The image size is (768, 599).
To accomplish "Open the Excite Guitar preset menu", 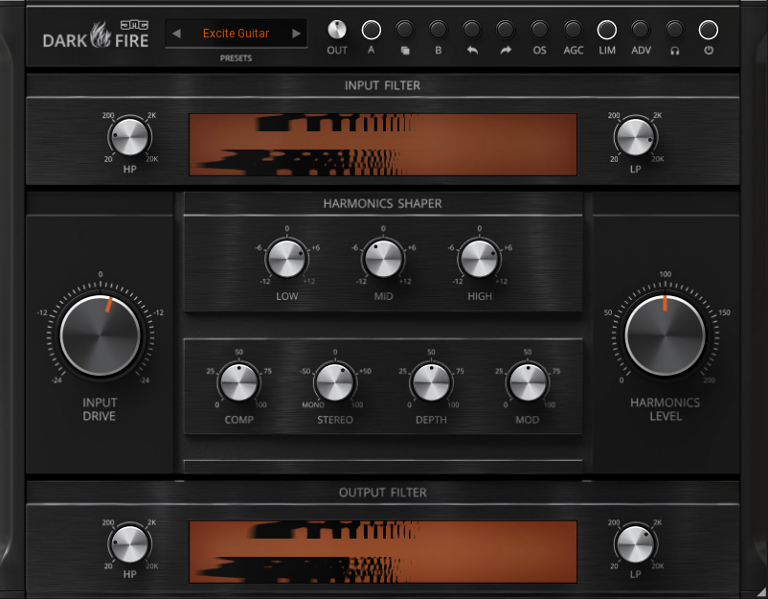I will click(236, 34).
